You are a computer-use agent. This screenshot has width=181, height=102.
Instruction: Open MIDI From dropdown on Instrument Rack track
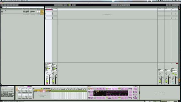(48, 66)
